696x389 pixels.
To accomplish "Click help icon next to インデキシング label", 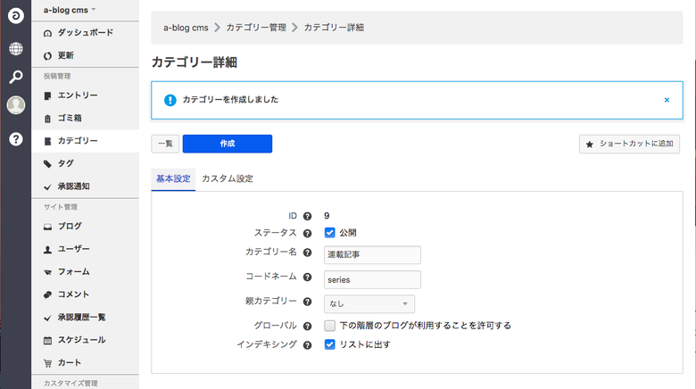I will tap(307, 345).
